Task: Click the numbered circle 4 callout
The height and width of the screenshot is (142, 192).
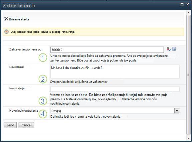Action: click(43, 114)
